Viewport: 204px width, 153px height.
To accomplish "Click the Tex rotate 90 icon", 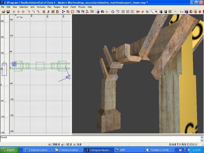I will point(87,12).
